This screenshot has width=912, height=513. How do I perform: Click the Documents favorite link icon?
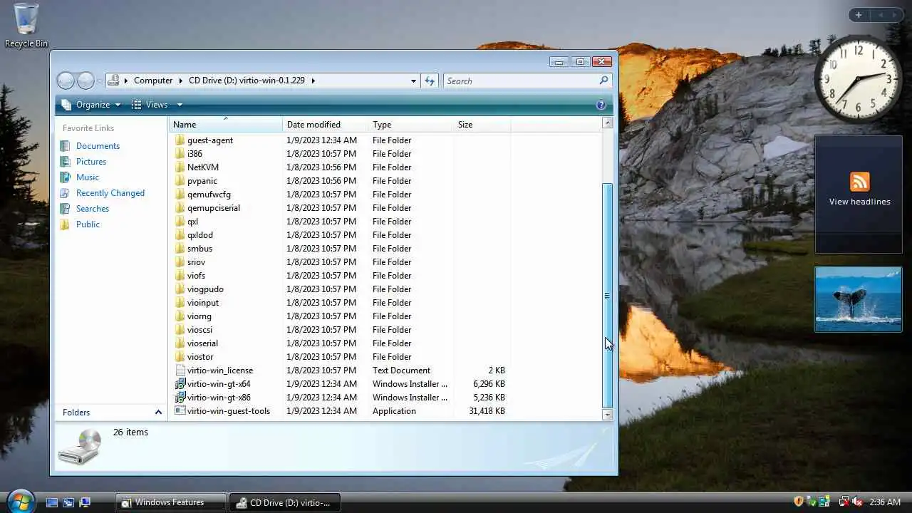click(66, 146)
